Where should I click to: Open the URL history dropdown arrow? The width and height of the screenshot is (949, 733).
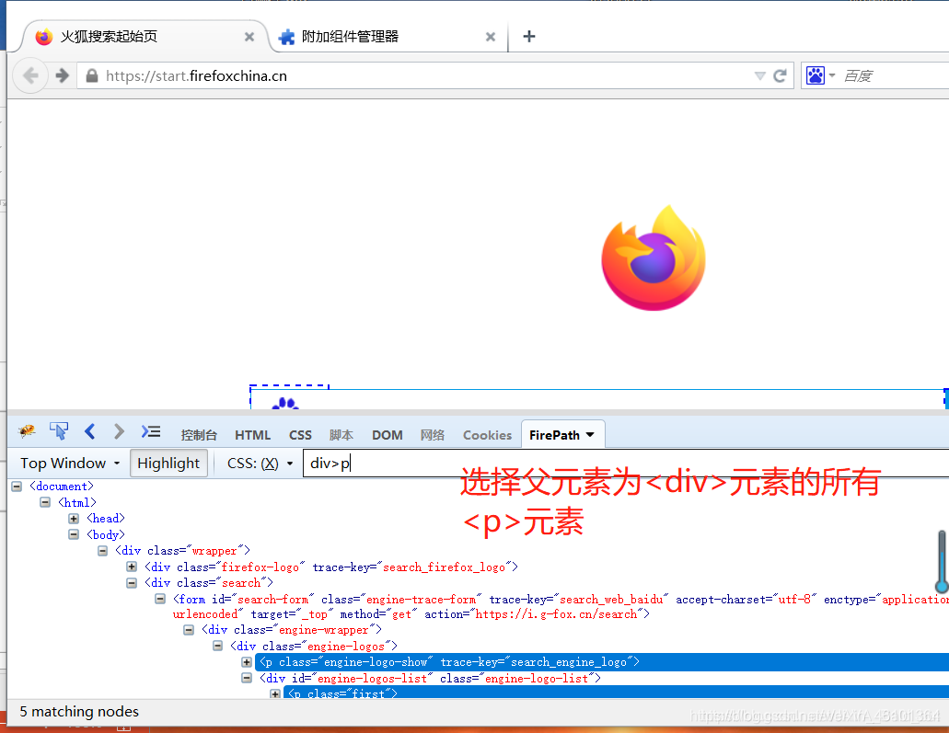[760, 75]
